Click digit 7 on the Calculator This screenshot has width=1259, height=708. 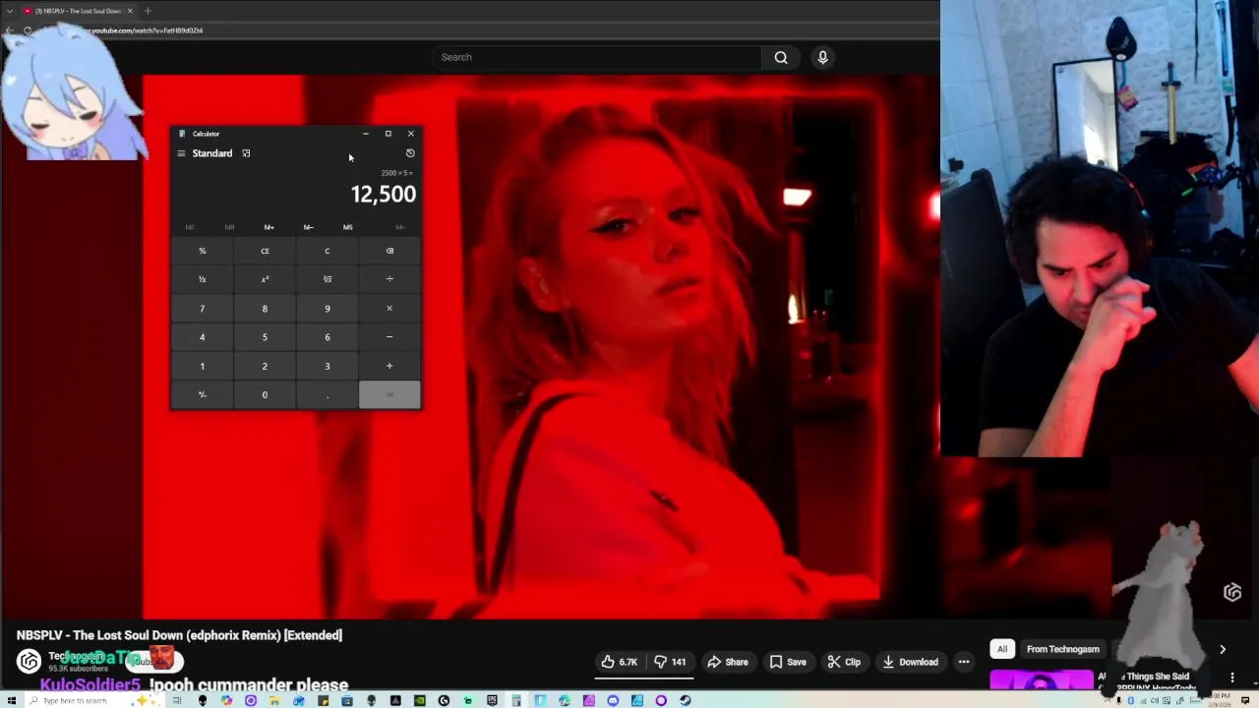tap(203, 309)
